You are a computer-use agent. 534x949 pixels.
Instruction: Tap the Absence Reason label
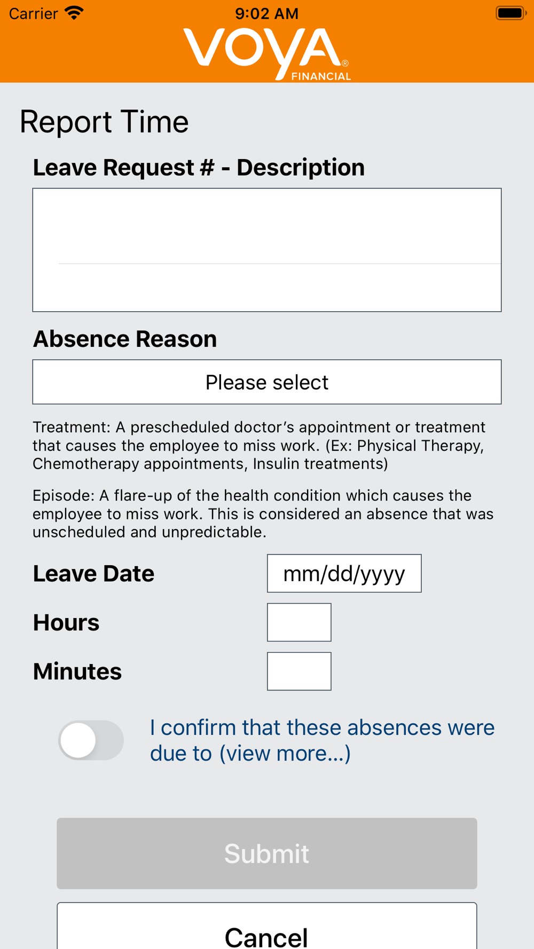point(125,339)
